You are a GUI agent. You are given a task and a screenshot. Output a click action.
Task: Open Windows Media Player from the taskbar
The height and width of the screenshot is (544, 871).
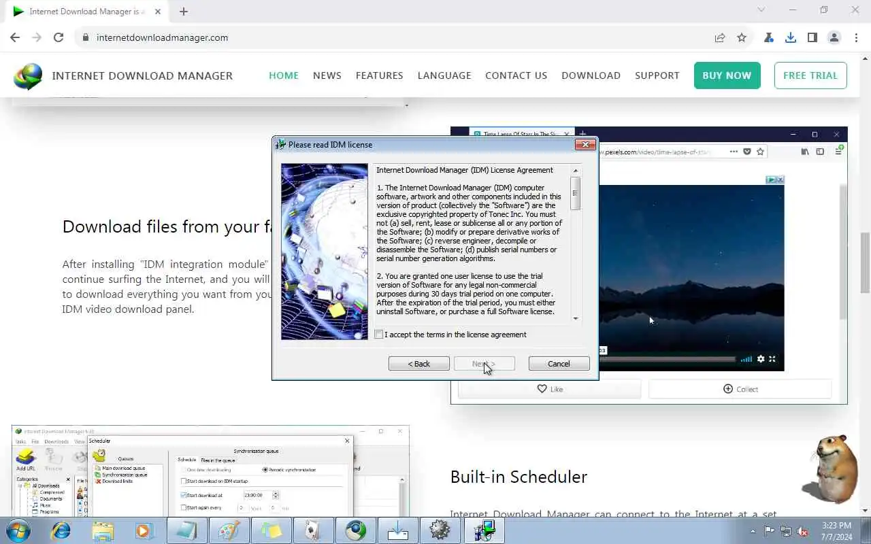pyautogui.click(x=145, y=530)
